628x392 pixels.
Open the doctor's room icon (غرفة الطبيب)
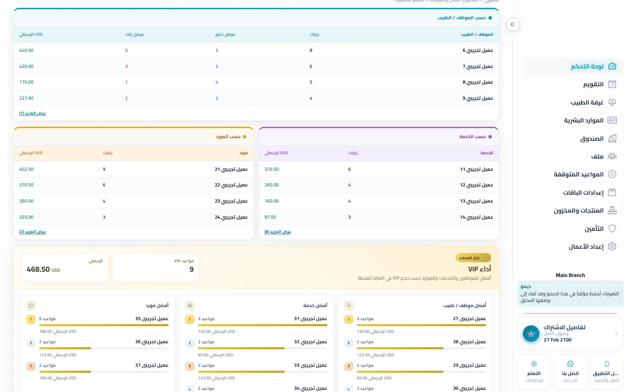click(x=612, y=102)
